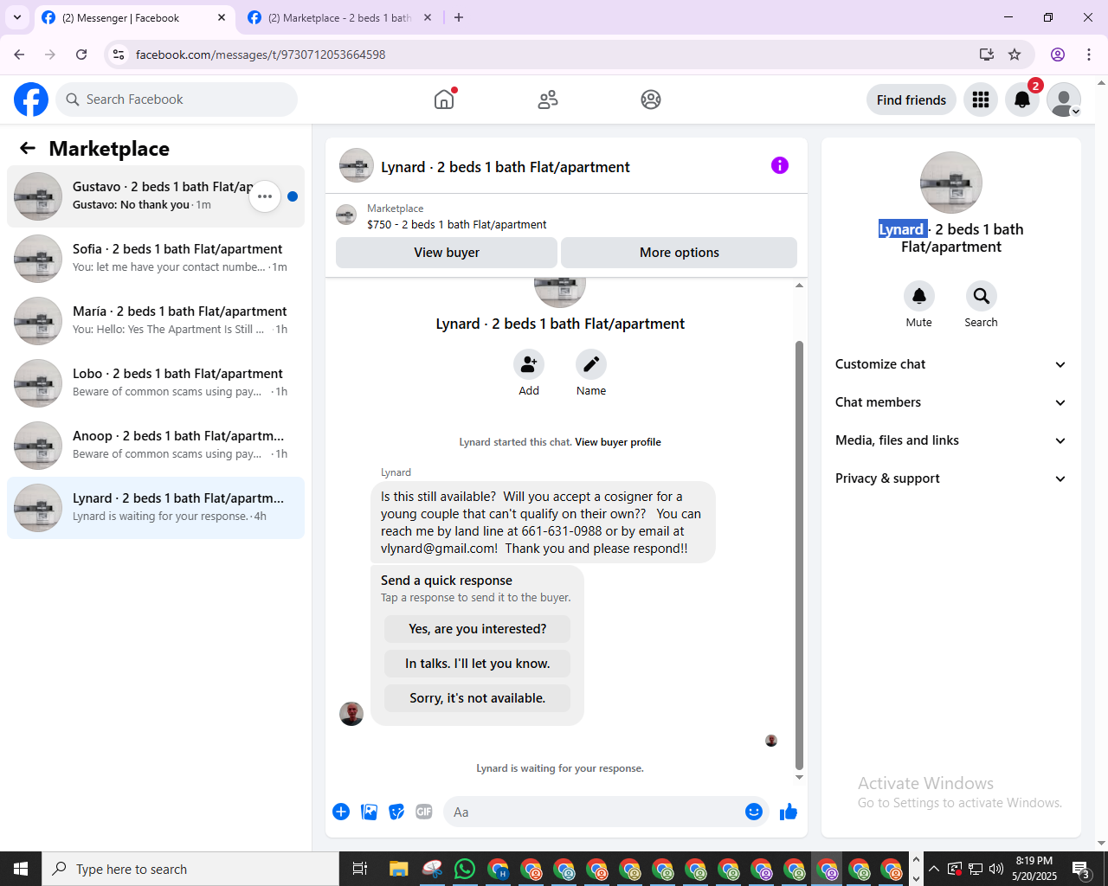Open the Lobo conversation

point(156,383)
